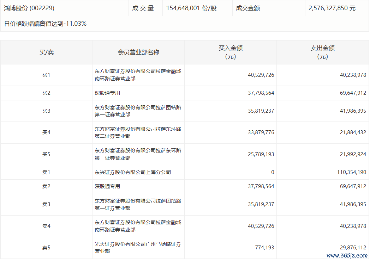Click the buy amount 25,789,193
Screen dimensions: 370x261
pos(261,154)
